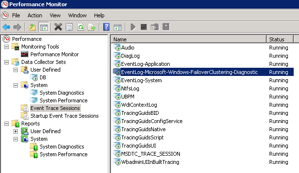Select the EventLog-Application row
This screenshot has width=299, height=173.
[x=203, y=64]
